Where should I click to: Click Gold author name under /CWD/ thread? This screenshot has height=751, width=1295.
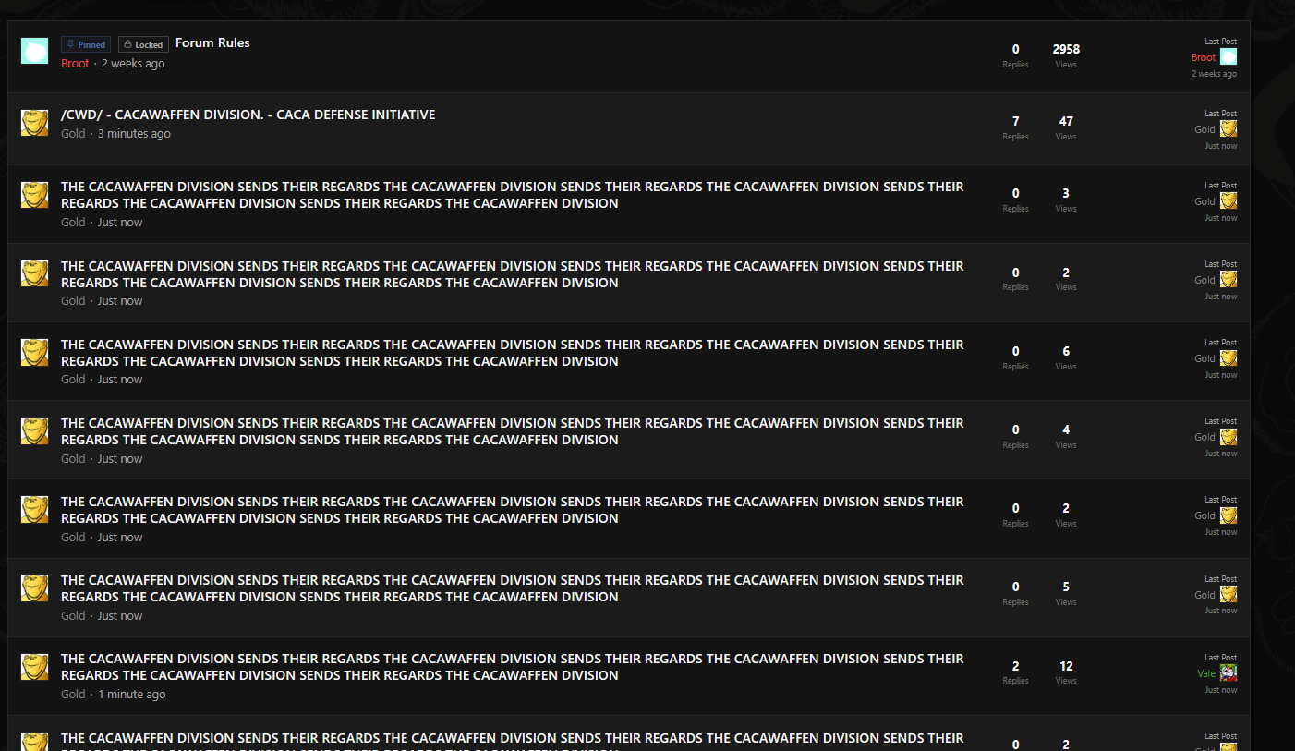pyautogui.click(x=73, y=134)
